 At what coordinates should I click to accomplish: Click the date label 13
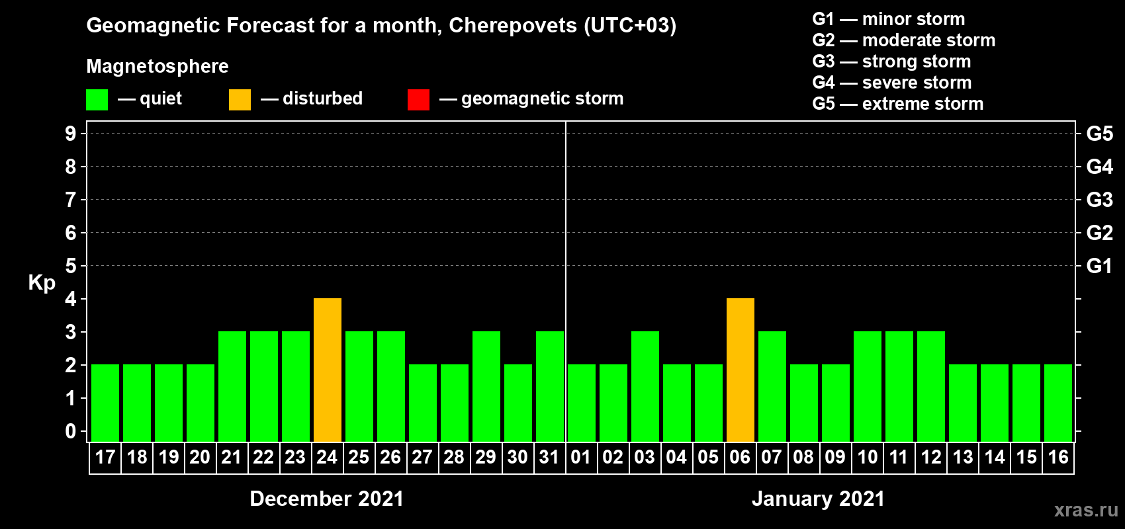963,458
